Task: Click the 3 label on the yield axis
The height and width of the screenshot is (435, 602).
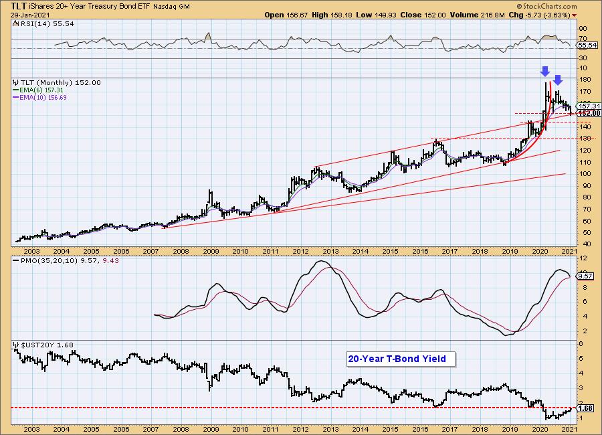Action: pos(582,388)
